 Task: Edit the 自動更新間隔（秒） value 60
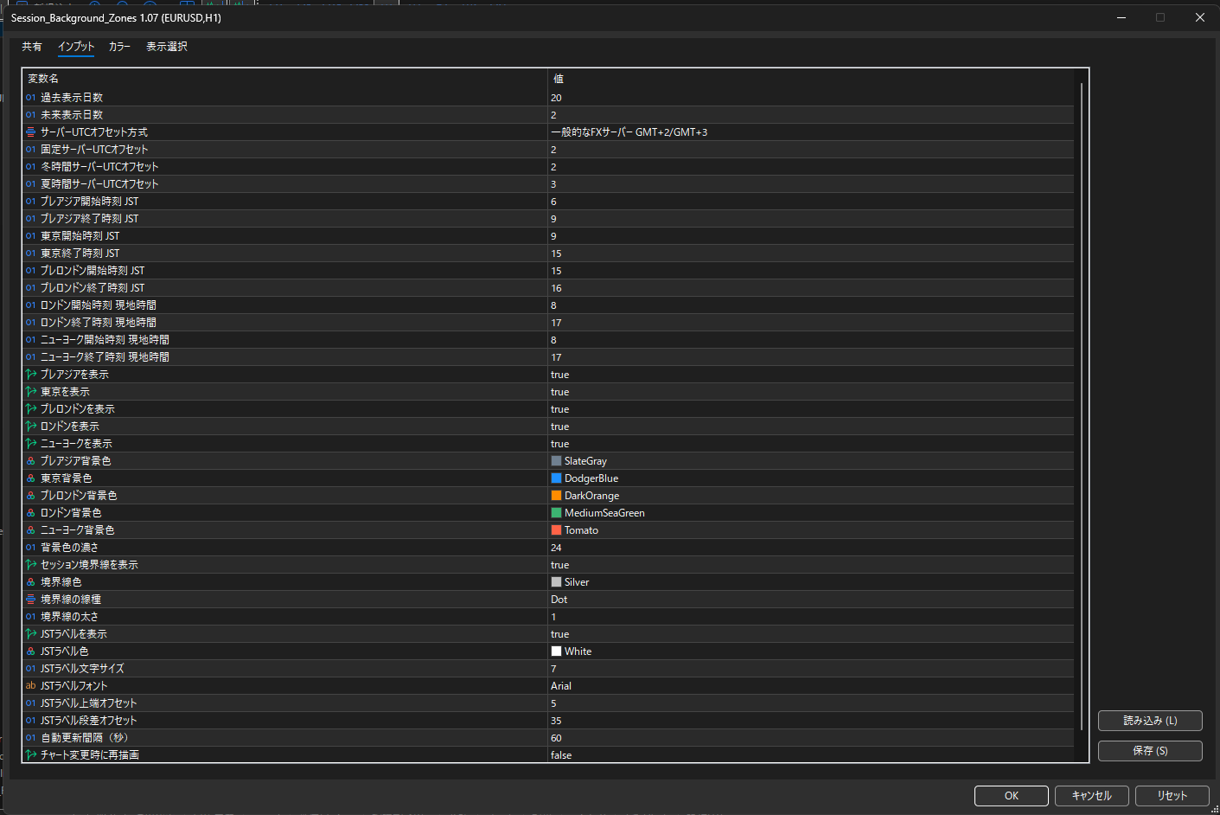810,738
